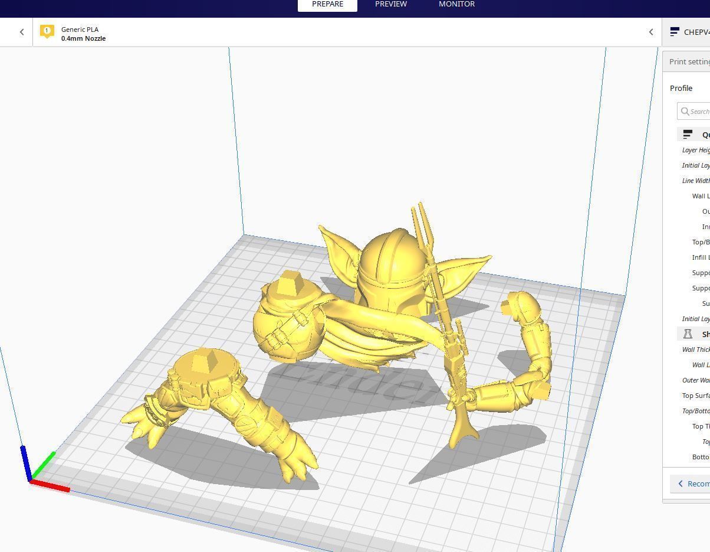Screen dimensions: 710x552
Task: Click the profile lines icon next to CHEPV4
Action: pyautogui.click(x=675, y=32)
